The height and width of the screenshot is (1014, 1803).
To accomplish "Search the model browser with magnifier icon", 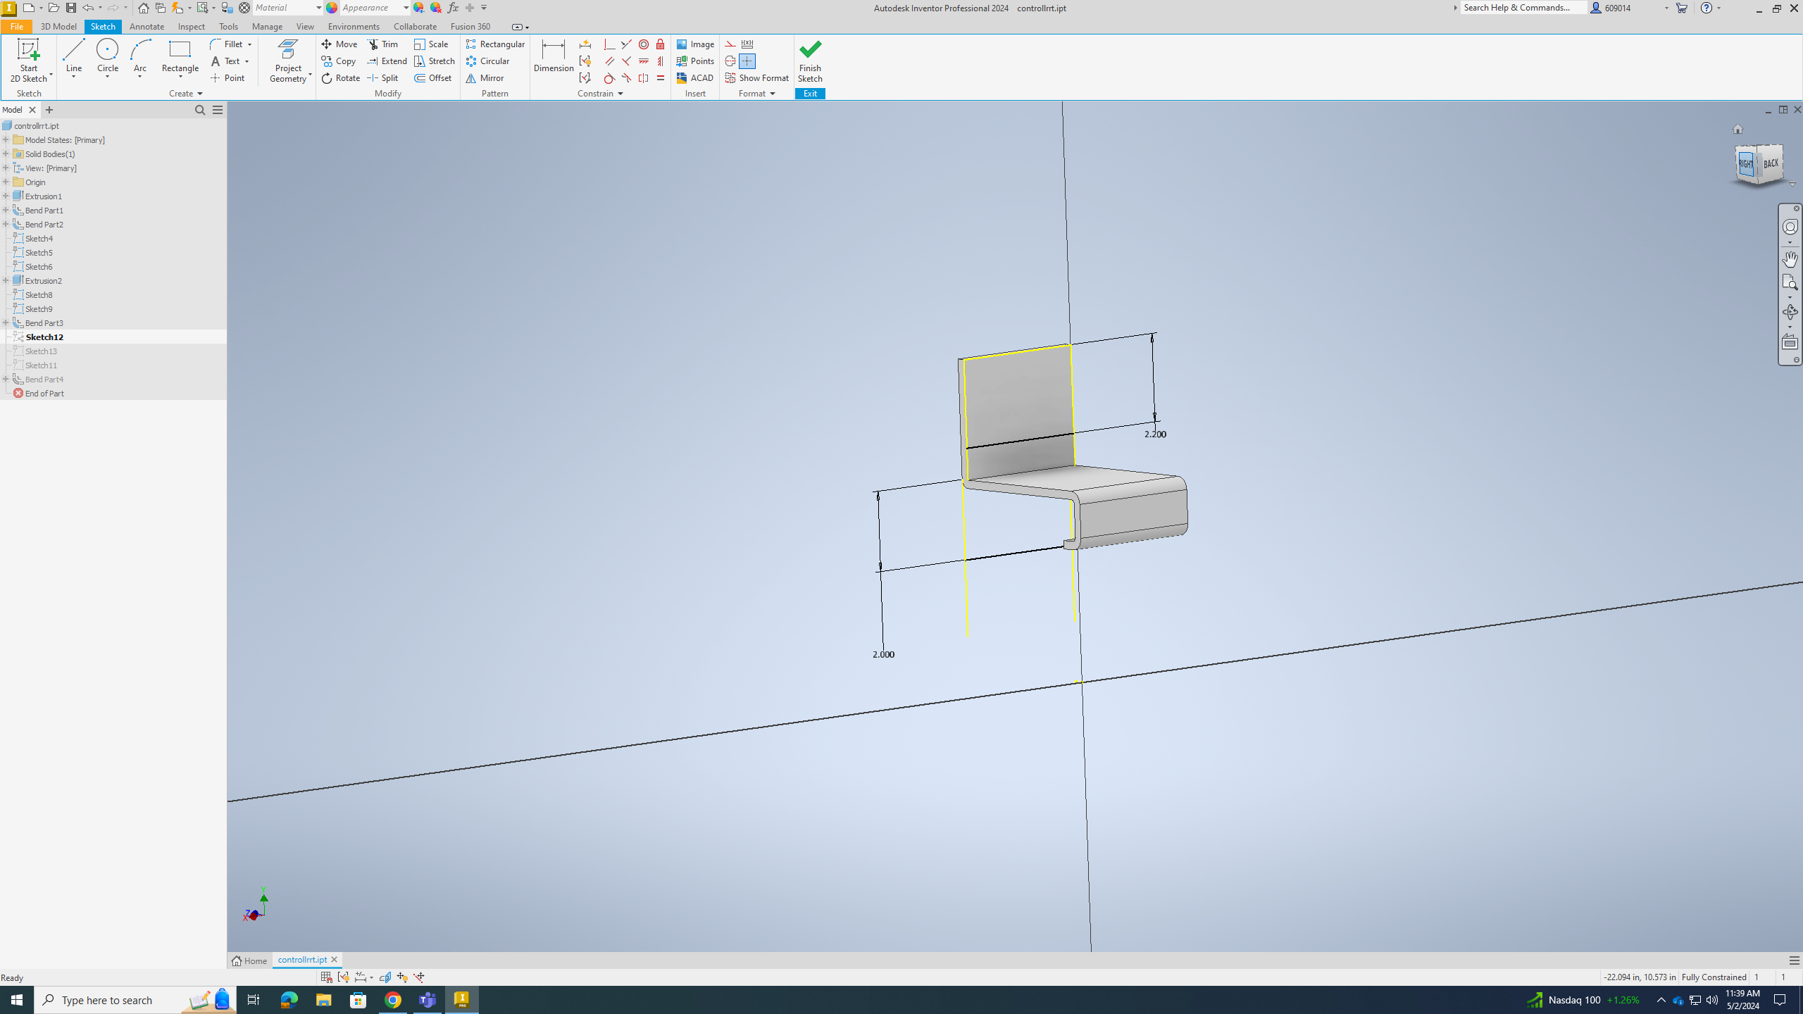I will tap(200, 110).
